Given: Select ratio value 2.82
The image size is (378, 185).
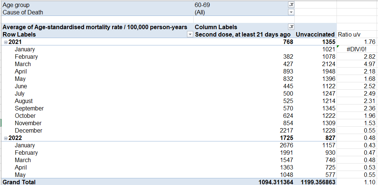Looking at the screenshot, I should [357, 56].
